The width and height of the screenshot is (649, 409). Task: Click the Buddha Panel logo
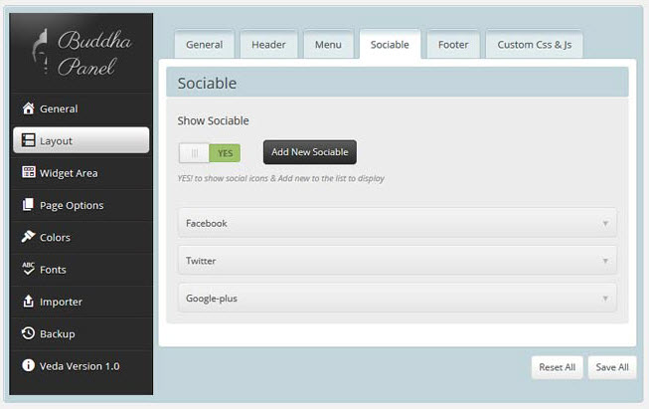pyautogui.click(x=81, y=53)
